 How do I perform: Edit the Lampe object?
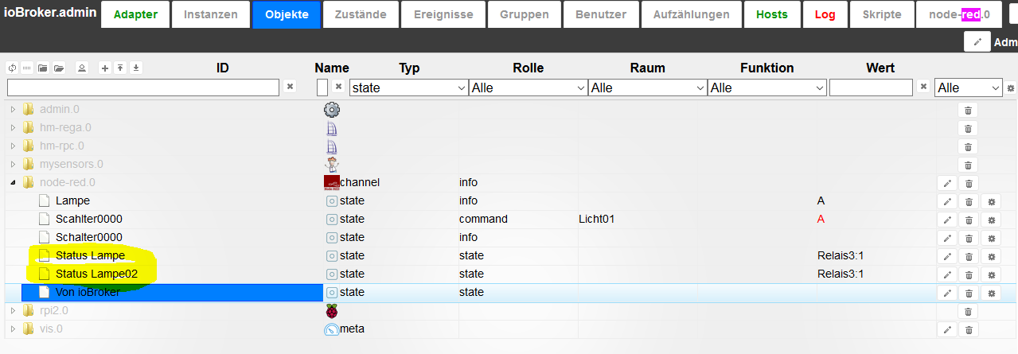[x=947, y=201]
